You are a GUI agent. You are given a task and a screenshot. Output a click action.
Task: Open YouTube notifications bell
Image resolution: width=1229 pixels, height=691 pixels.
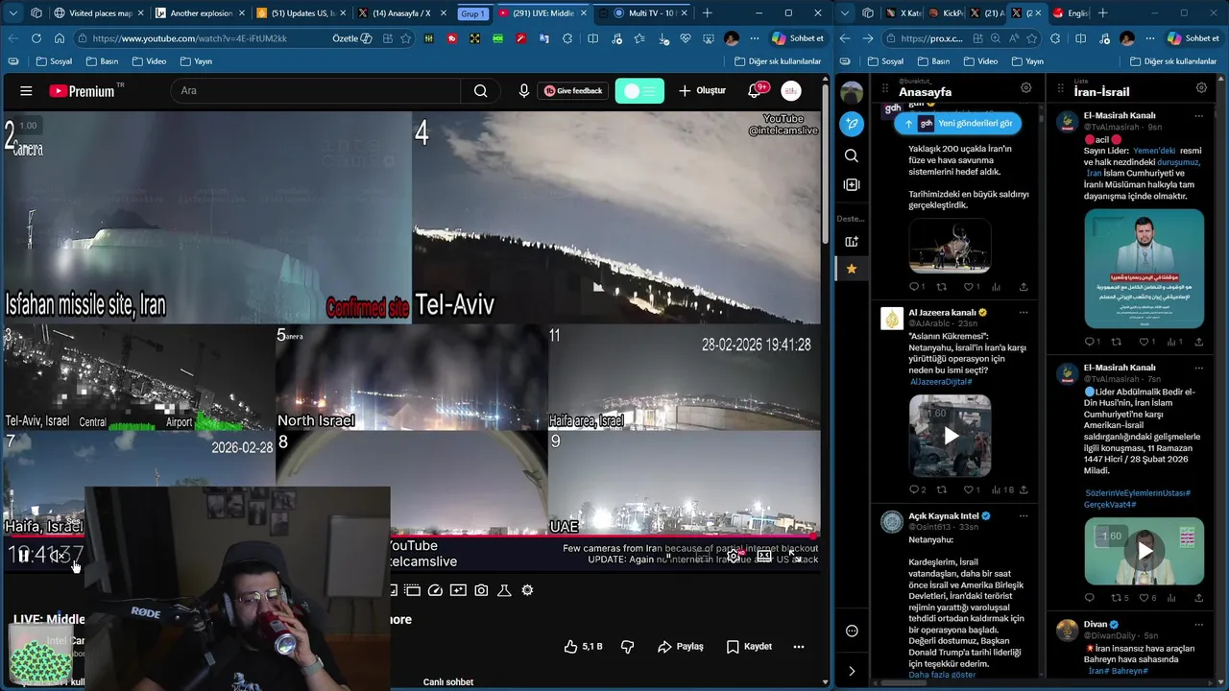point(755,91)
